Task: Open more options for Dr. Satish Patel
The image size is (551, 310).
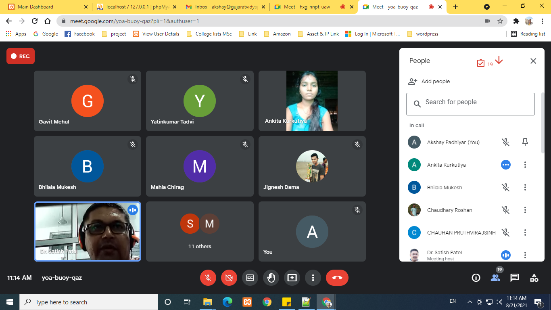Action: pos(525,255)
